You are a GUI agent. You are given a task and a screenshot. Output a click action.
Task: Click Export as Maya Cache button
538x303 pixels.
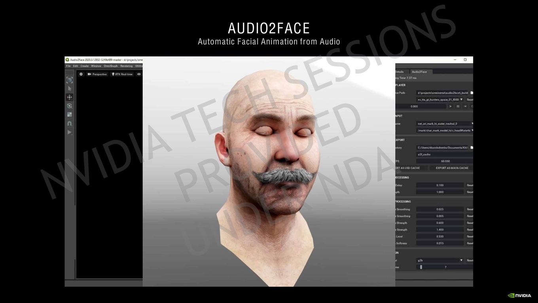click(452, 168)
